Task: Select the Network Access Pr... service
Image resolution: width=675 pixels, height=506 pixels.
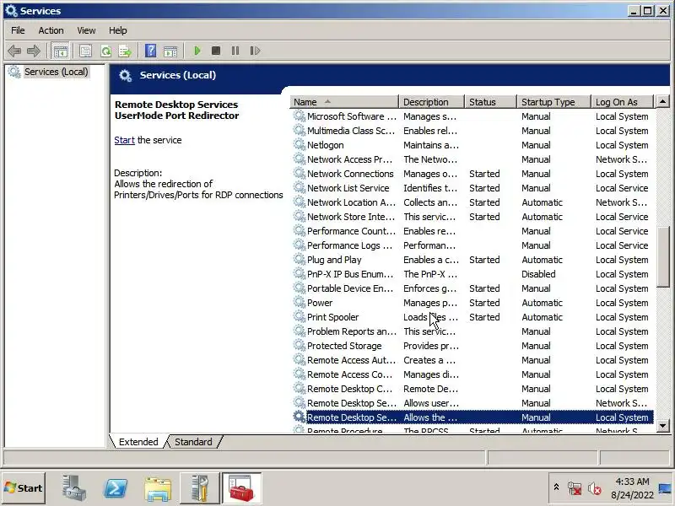Action: coord(472,159)
